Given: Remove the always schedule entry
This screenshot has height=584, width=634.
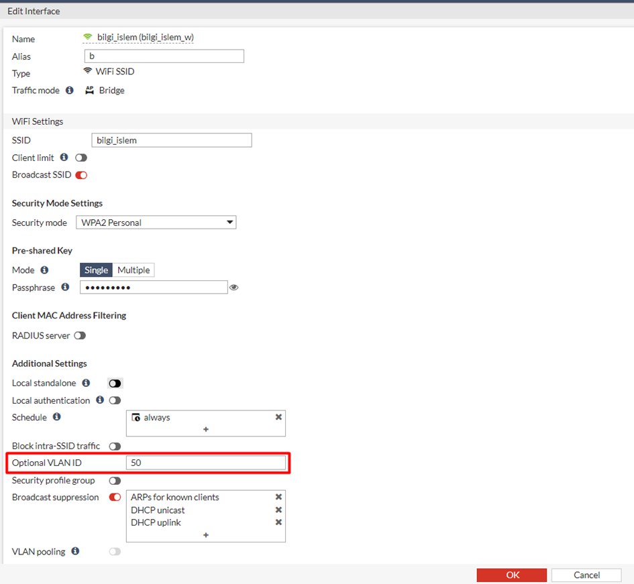Looking at the screenshot, I should click(278, 417).
